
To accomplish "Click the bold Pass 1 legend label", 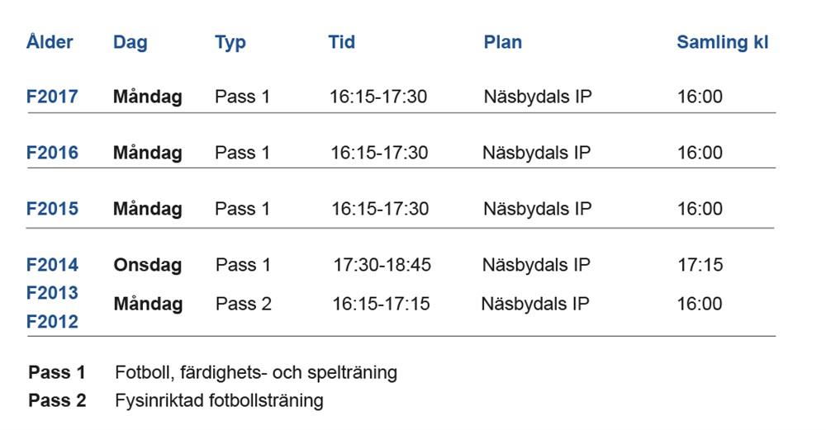I will point(57,372).
